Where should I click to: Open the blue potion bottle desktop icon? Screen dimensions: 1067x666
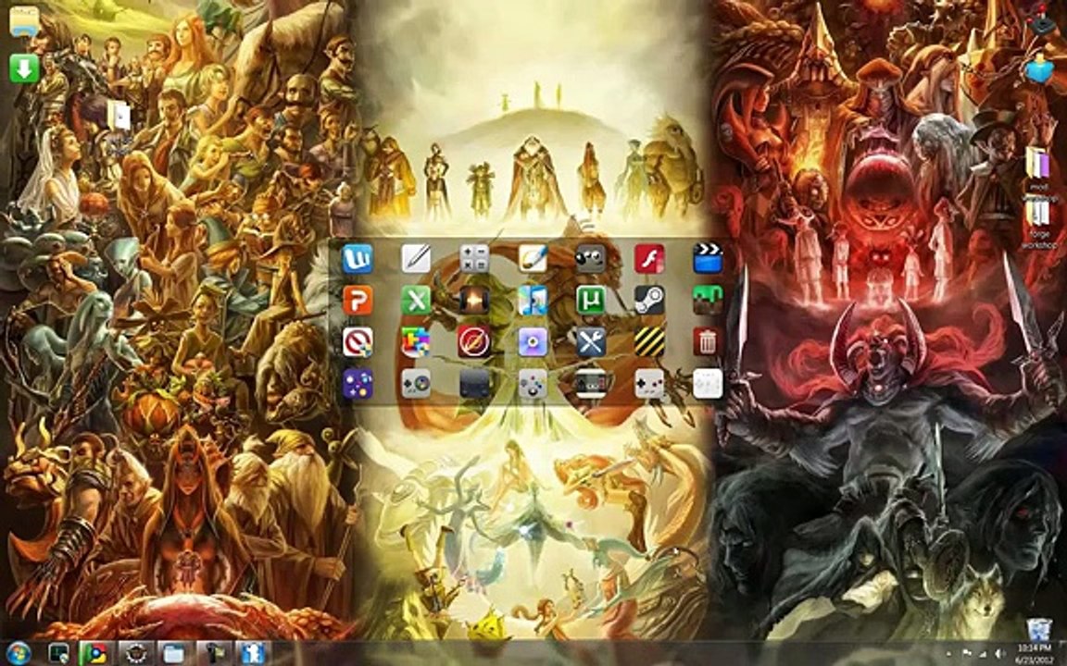point(1040,69)
